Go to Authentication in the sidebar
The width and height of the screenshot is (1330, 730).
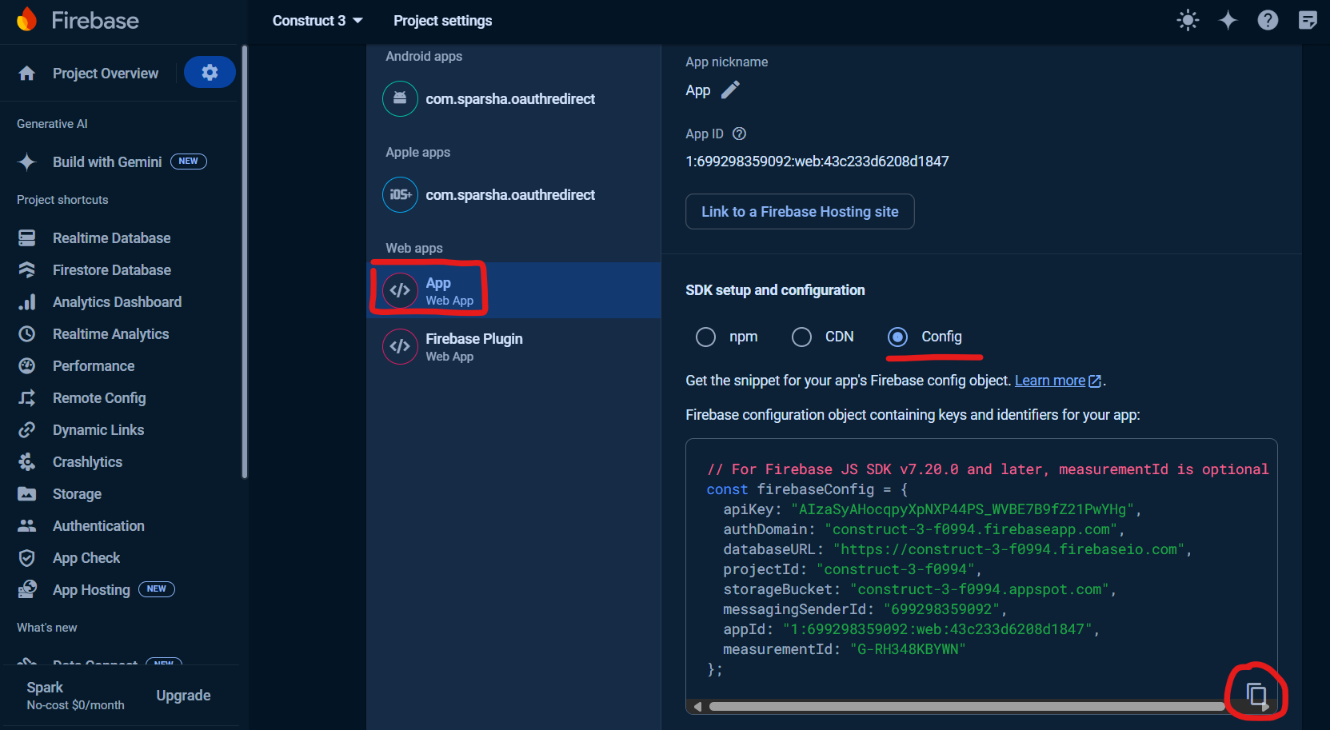pos(98,526)
